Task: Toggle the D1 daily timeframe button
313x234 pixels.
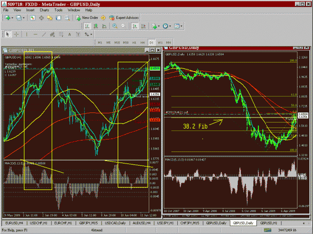Action: [x=152, y=42]
